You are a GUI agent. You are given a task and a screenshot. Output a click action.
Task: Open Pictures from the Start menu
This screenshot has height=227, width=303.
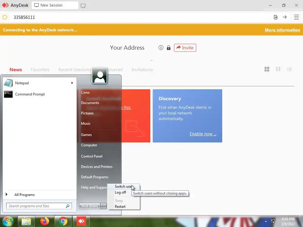pyautogui.click(x=87, y=113)
